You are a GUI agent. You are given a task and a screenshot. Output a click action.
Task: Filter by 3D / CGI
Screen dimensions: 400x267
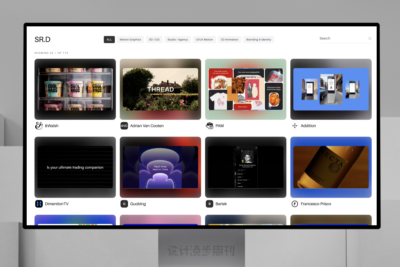click(154, 39)
